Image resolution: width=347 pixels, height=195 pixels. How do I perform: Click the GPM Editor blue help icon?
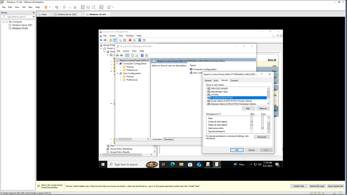click(x=142, y=55)
